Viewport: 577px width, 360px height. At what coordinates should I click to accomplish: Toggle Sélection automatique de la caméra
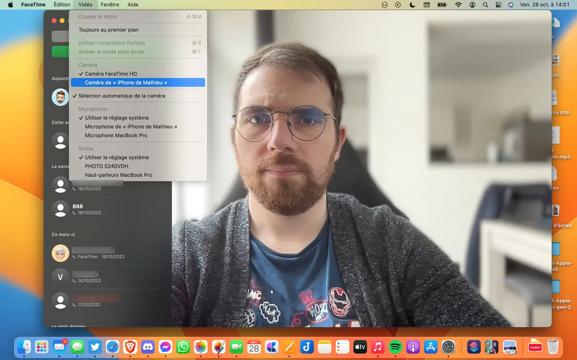coord(138,96)
